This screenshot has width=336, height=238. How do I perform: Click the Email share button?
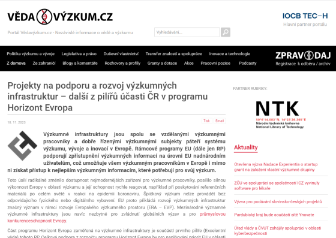(220, 120)
